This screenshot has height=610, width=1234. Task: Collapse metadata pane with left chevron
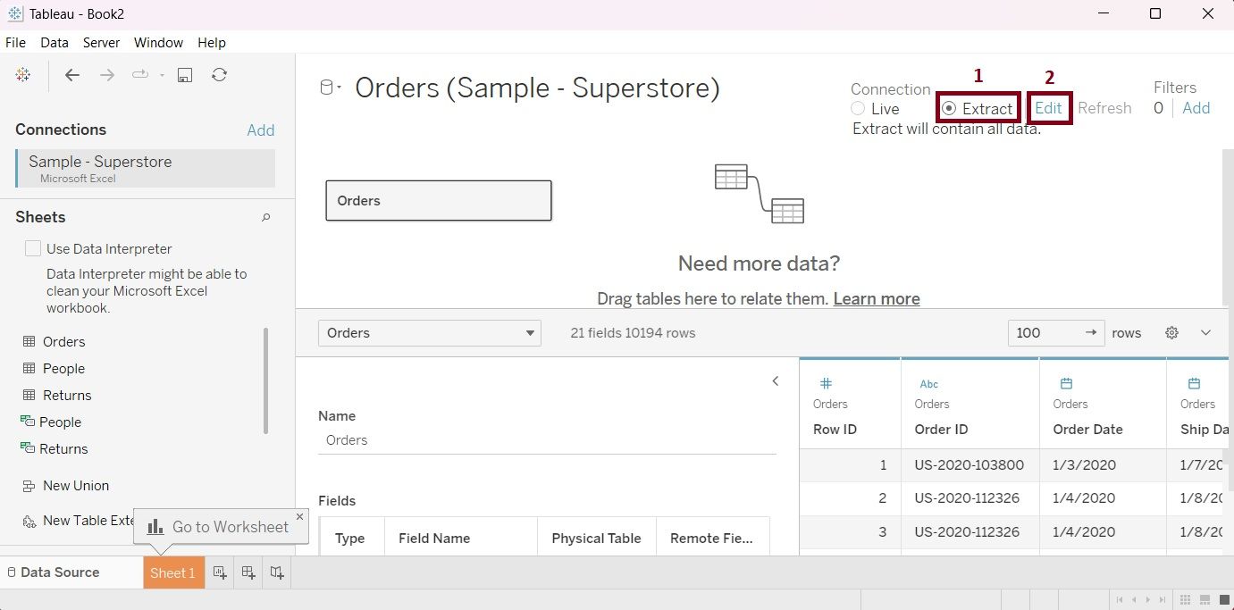tap(776, 381)
